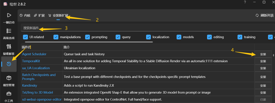Click the 刷新列表 refresh icon
275x103 pixels.
257,16
